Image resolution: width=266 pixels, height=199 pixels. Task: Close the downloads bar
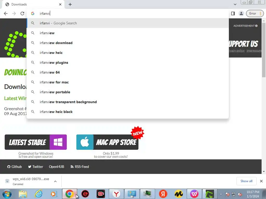tap(261, 181)
